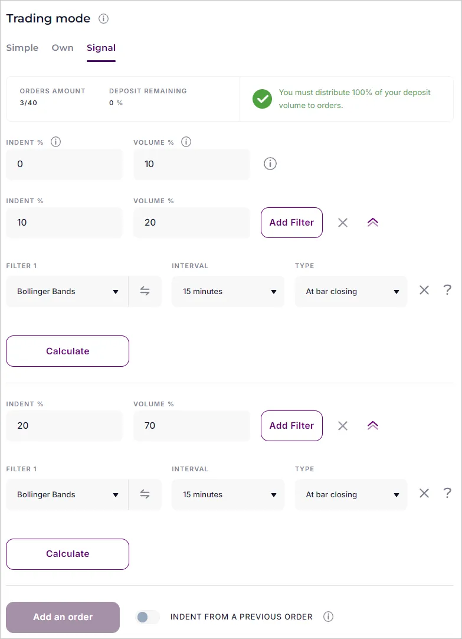
Task: Click the Trading mode info icon
Action: 103,18
